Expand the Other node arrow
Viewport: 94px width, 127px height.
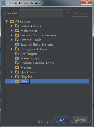coord(12,81)
